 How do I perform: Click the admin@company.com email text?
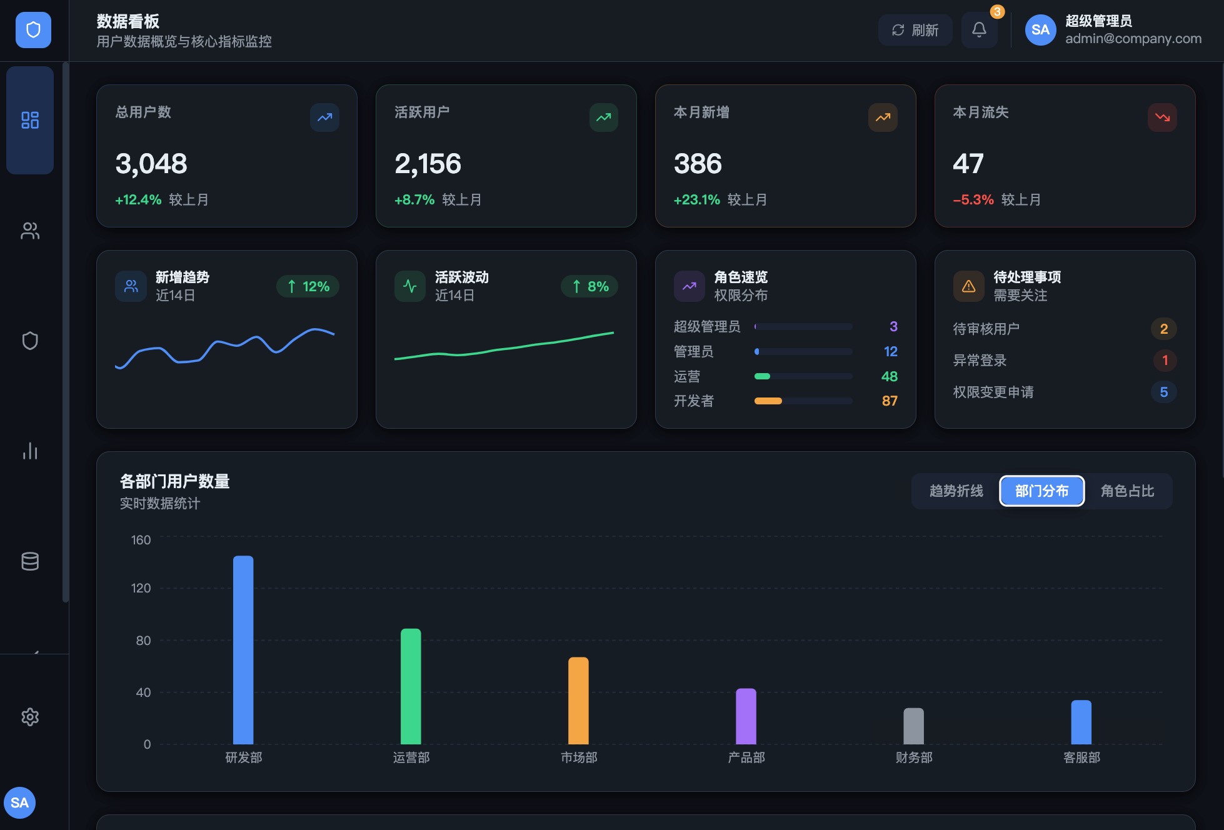click(1133, 39)
